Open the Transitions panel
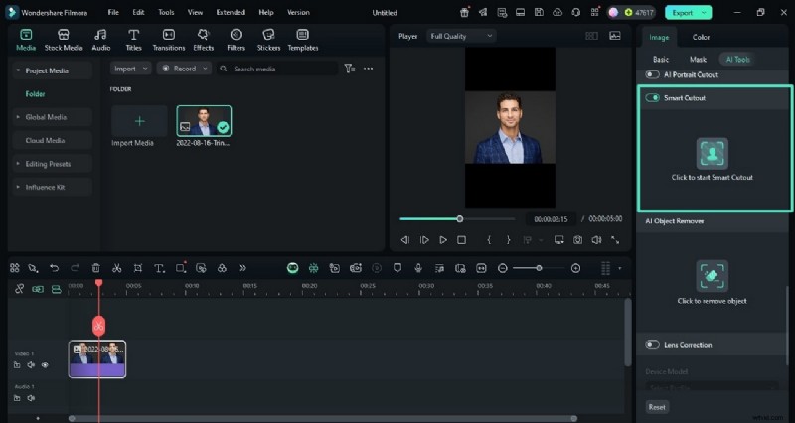Viewport: 795px width, 423px height. (169, 40)
